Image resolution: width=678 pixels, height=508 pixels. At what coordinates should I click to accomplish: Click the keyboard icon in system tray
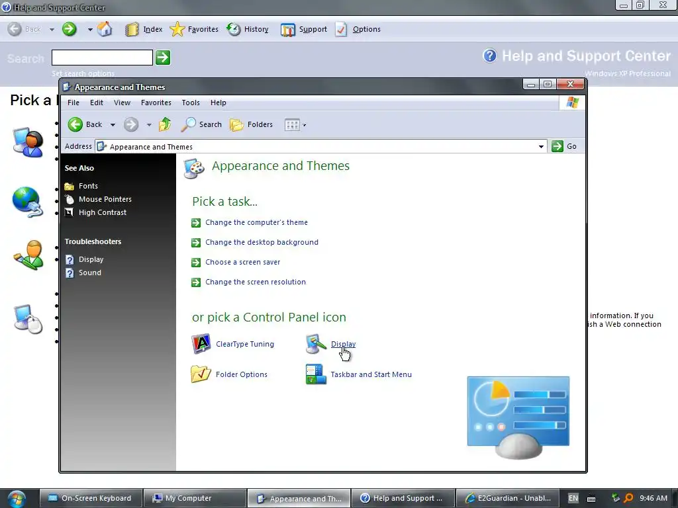click(591, 499)
